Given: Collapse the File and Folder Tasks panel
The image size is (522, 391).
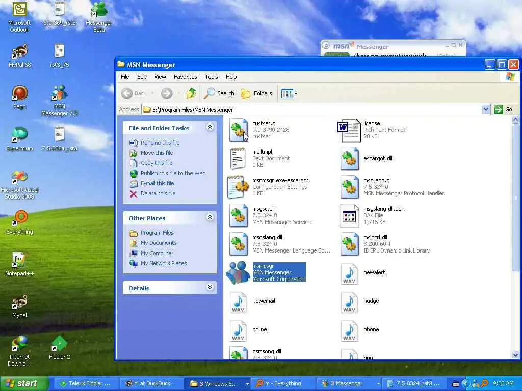Looking at the screenshot, I should 210,127.
